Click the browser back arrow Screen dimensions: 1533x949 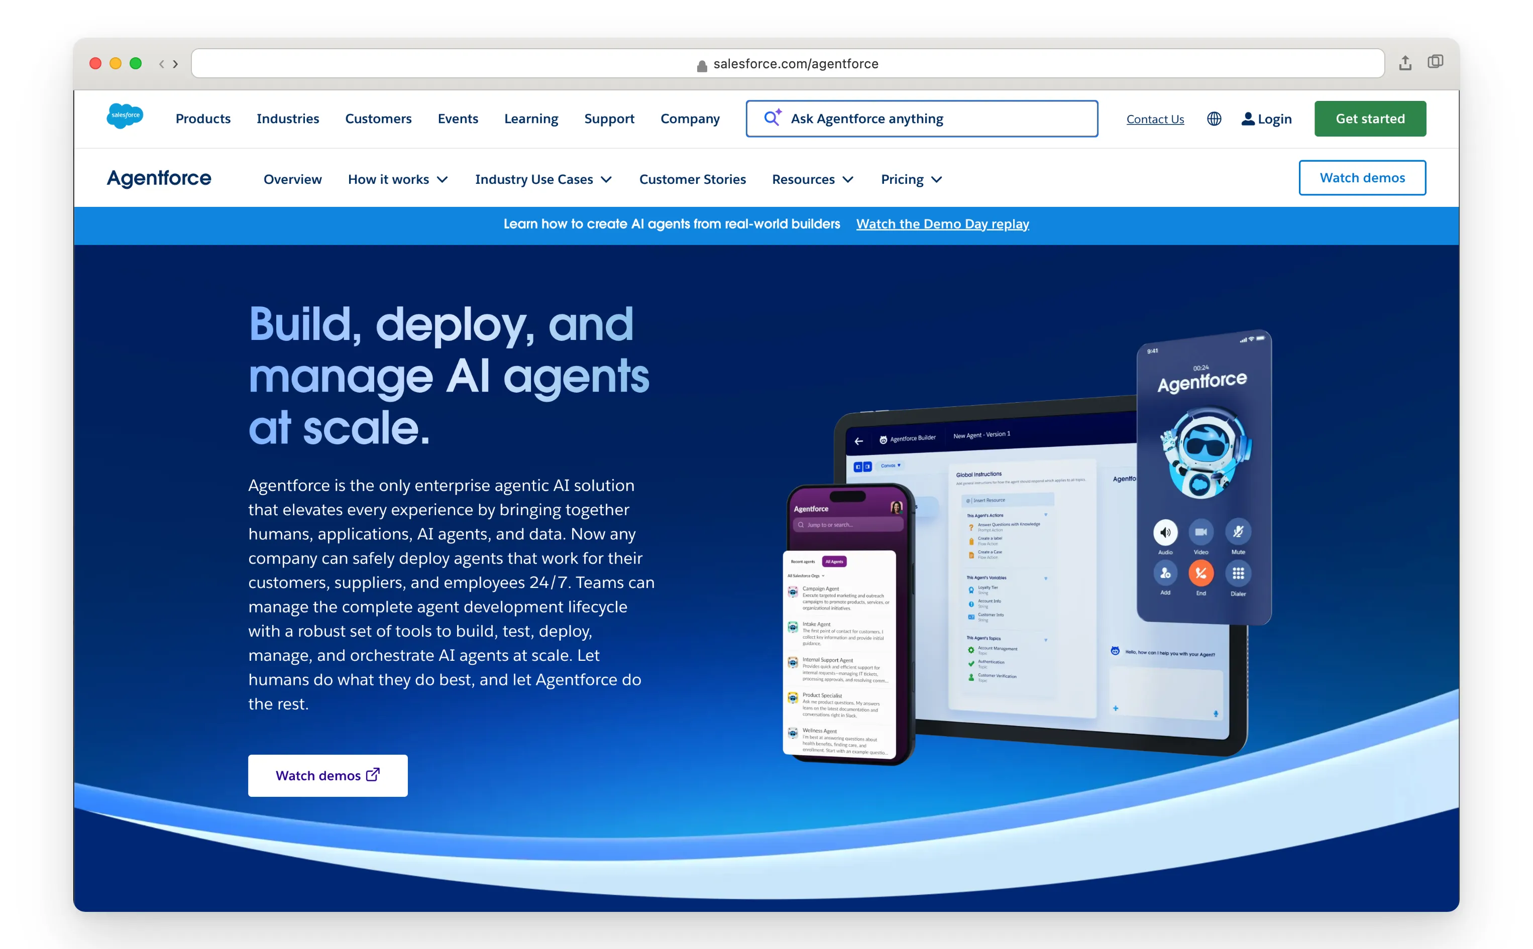click(161, 63)
